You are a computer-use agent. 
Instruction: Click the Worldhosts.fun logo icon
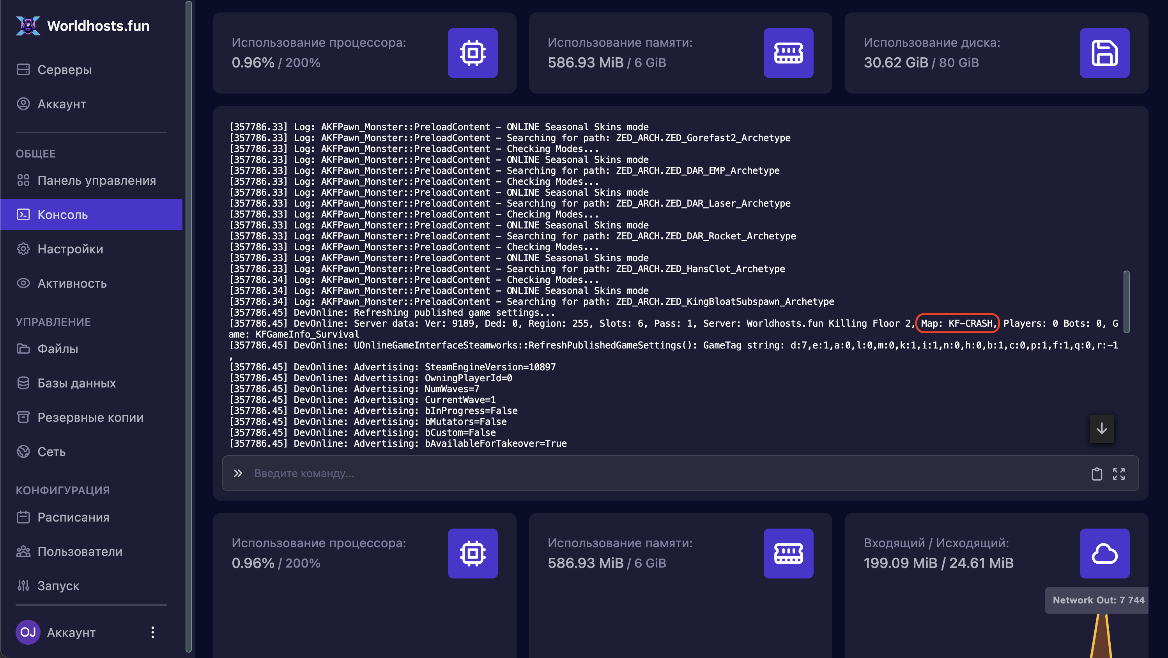(x=28, y=25)
